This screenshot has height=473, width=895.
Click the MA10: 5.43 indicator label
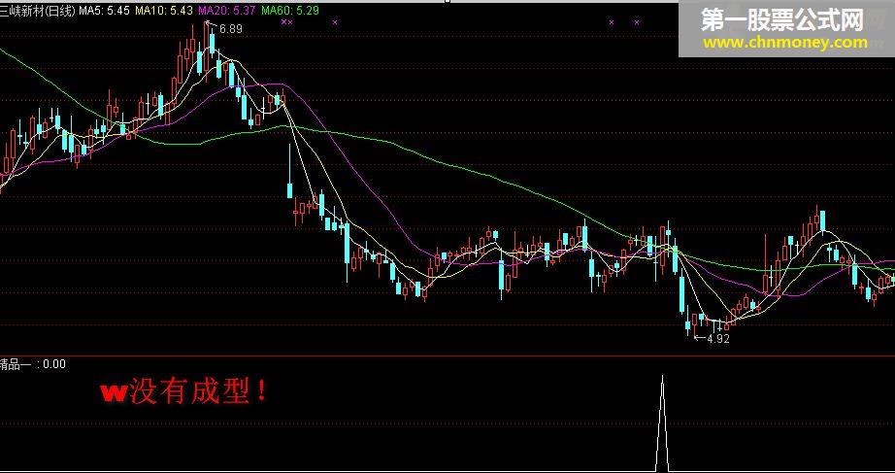click(x=164, y=11)
